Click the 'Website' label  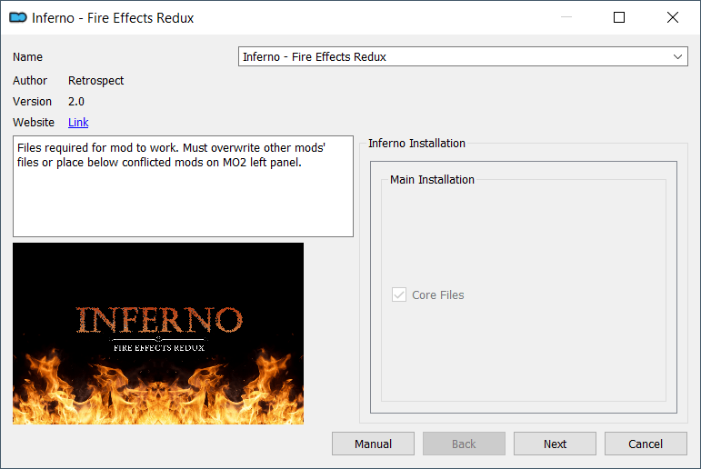pos(34,122)
